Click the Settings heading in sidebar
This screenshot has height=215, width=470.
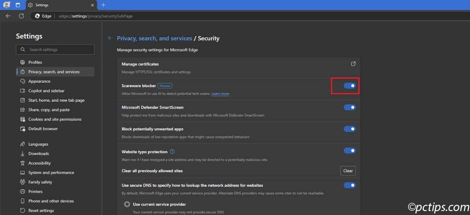click(29, 36)
